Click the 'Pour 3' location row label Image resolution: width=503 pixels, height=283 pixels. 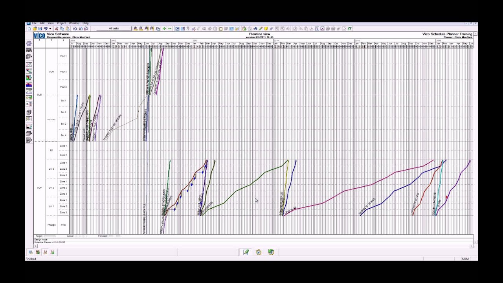(63, 72)
